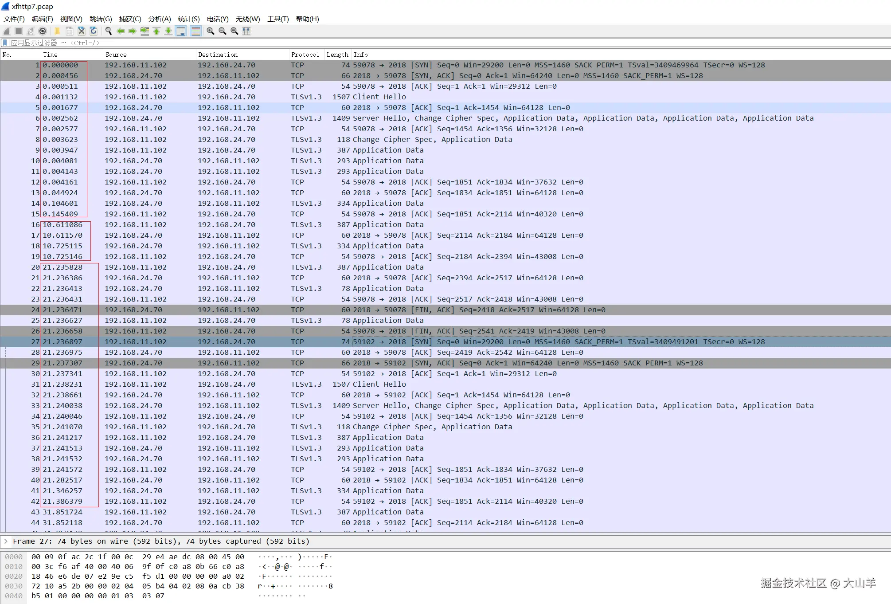Click the close capture file icon

82,31
